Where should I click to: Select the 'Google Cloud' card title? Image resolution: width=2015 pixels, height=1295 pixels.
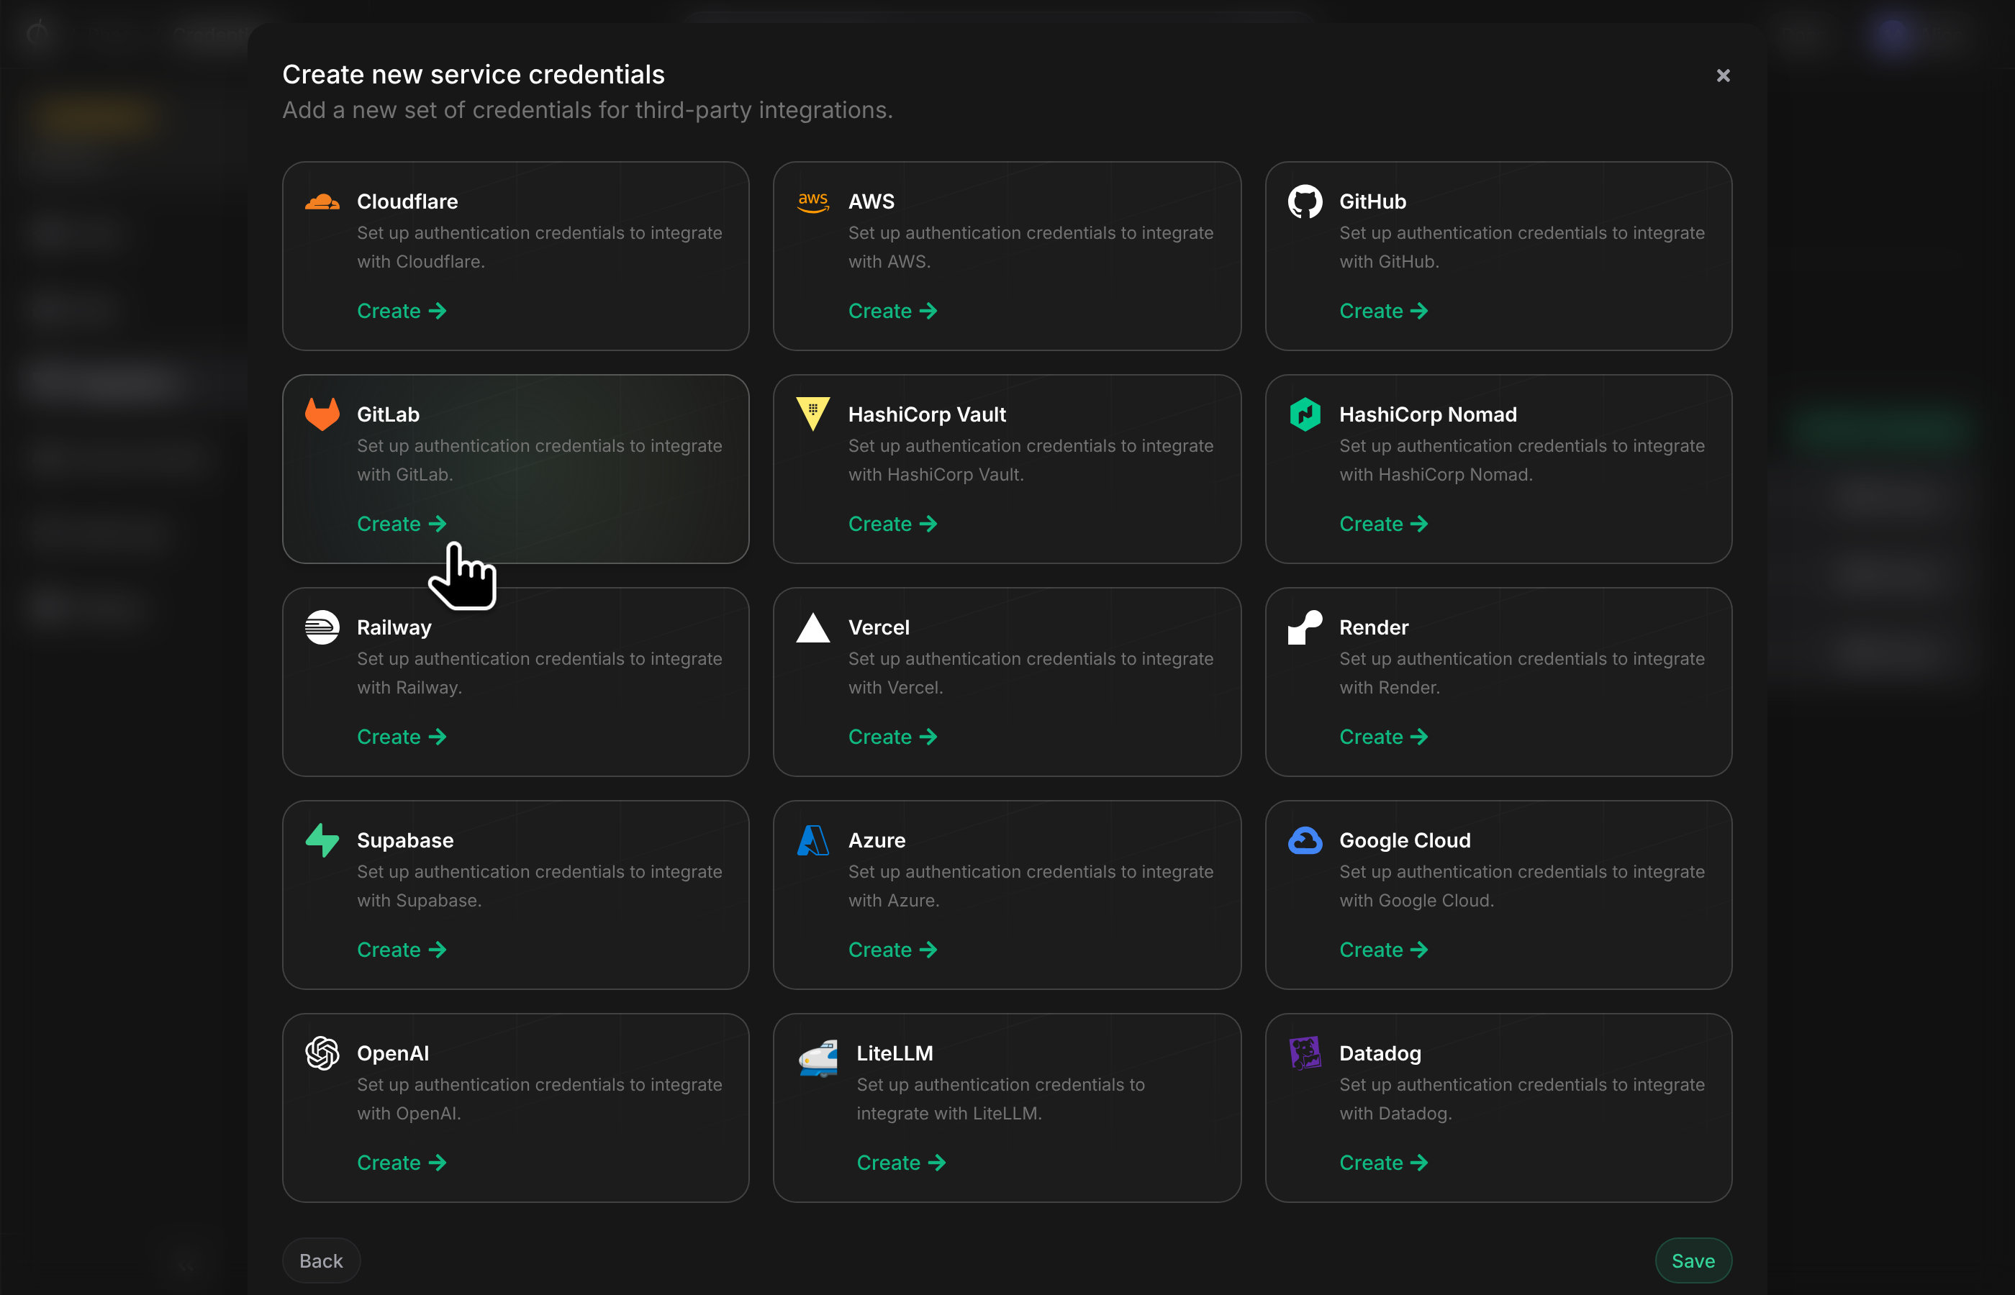coord(1405,840)
